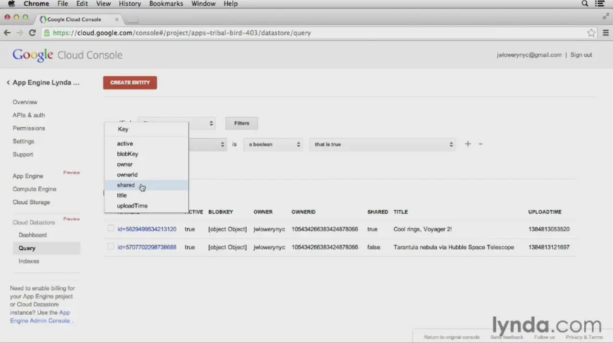
Task: Open the filter property dropdown
Action: pyautogui.click(x=207, y=144)
